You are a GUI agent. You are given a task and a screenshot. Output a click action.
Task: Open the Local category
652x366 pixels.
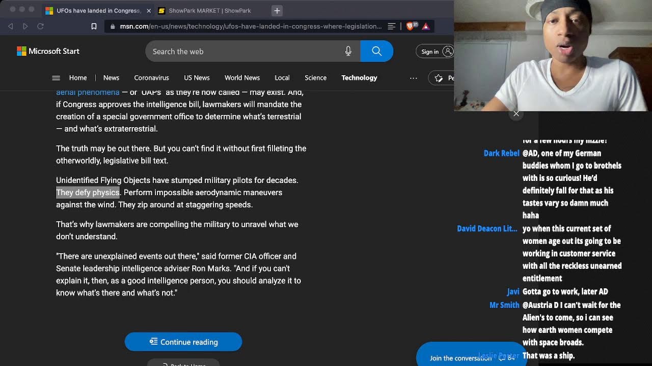click(x=282, y=78)
